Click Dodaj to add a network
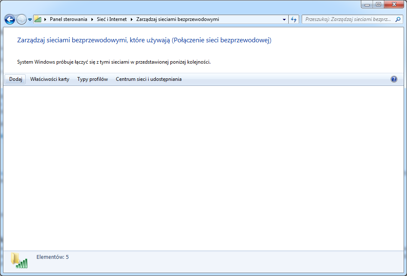 click(x=16, y=79)
